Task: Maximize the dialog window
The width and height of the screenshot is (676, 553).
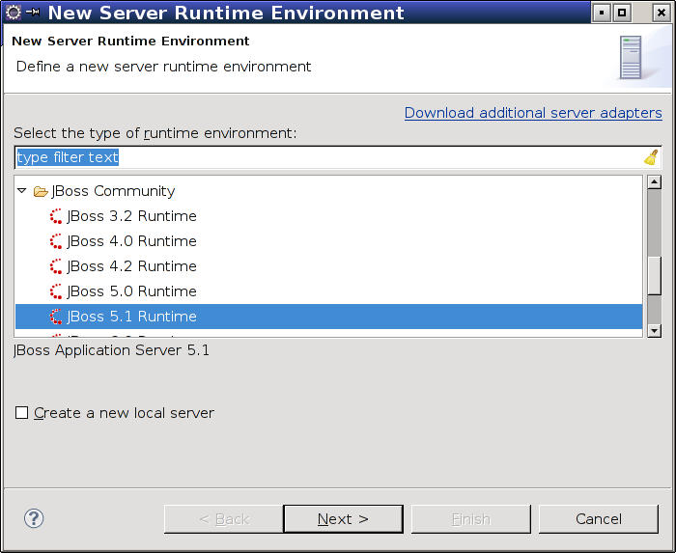Action: tap(622, 13)
